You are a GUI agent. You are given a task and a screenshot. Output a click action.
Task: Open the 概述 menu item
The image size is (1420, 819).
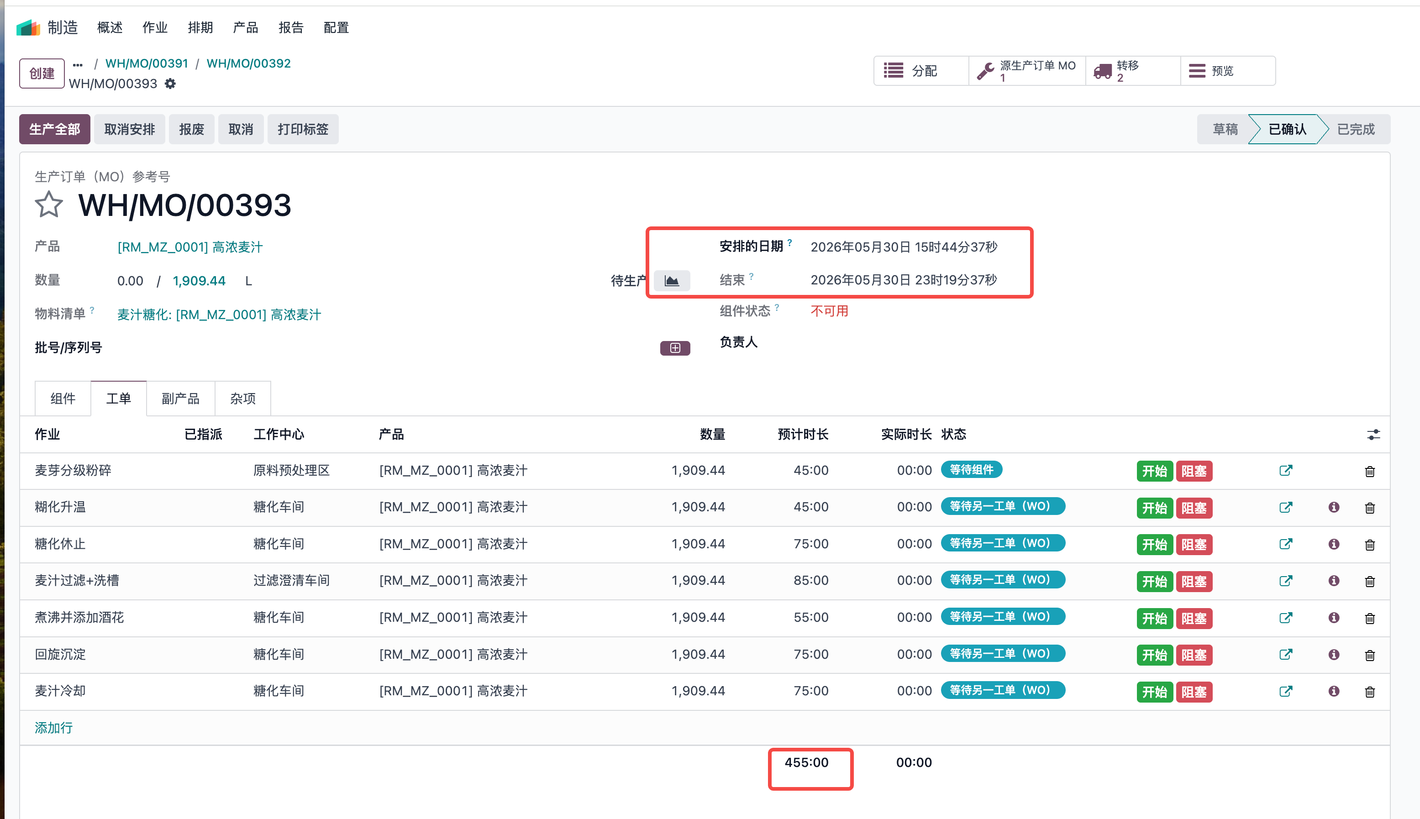point(110,27)
